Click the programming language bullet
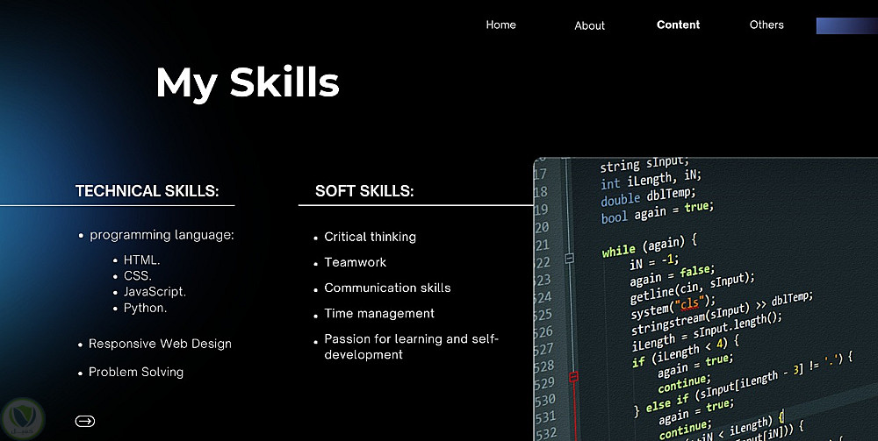The height and width of the screenshot is (441, 878). point(162,235)
